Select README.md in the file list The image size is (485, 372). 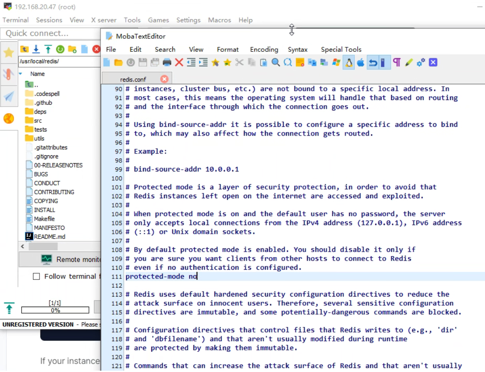tap(46, 237)
